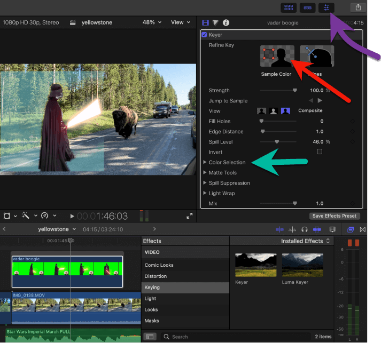Disable the Keyer effect checkbox
Image resolution: width=381 pixels, height=343 pixels.
point(204,35)
